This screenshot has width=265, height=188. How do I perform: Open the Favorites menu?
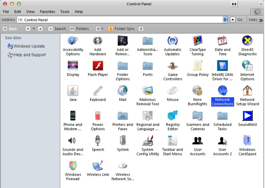48,12
